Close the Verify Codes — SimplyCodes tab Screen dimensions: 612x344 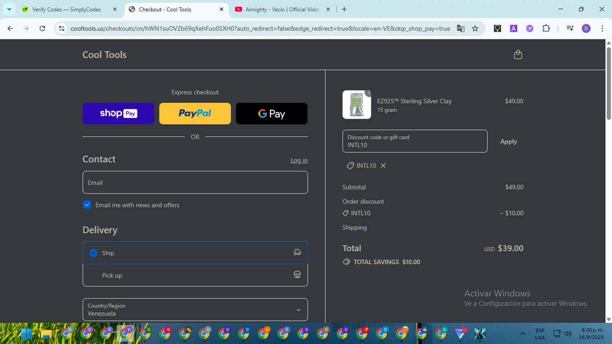click(x=115, y=9)
